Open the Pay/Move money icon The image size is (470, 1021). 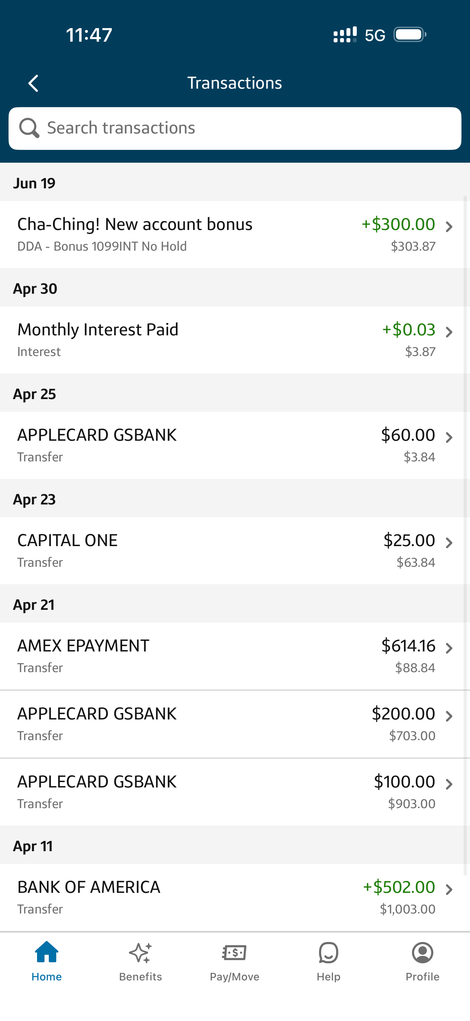pyautogui.click(x=234, y=952)
